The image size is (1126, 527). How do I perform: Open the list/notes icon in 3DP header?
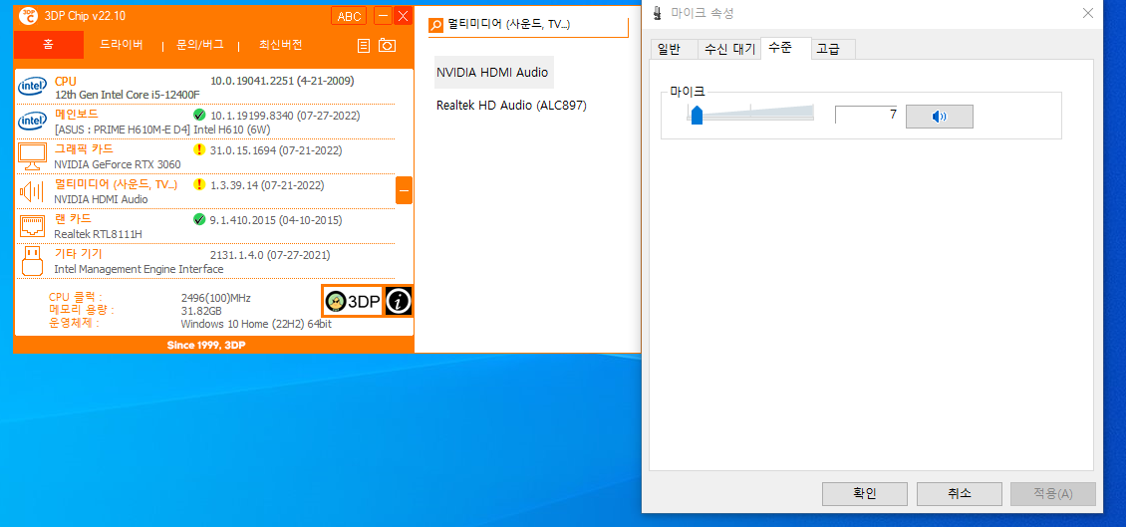364,45
